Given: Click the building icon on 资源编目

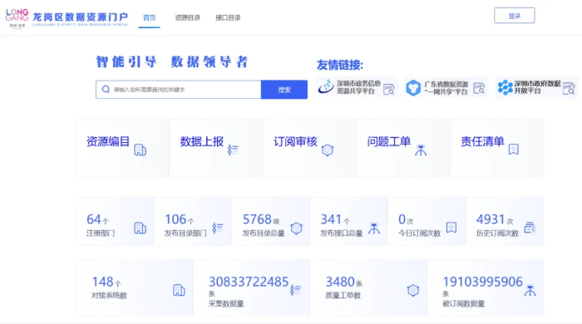Looking at the screenshot, I should (x=140, y=150).
